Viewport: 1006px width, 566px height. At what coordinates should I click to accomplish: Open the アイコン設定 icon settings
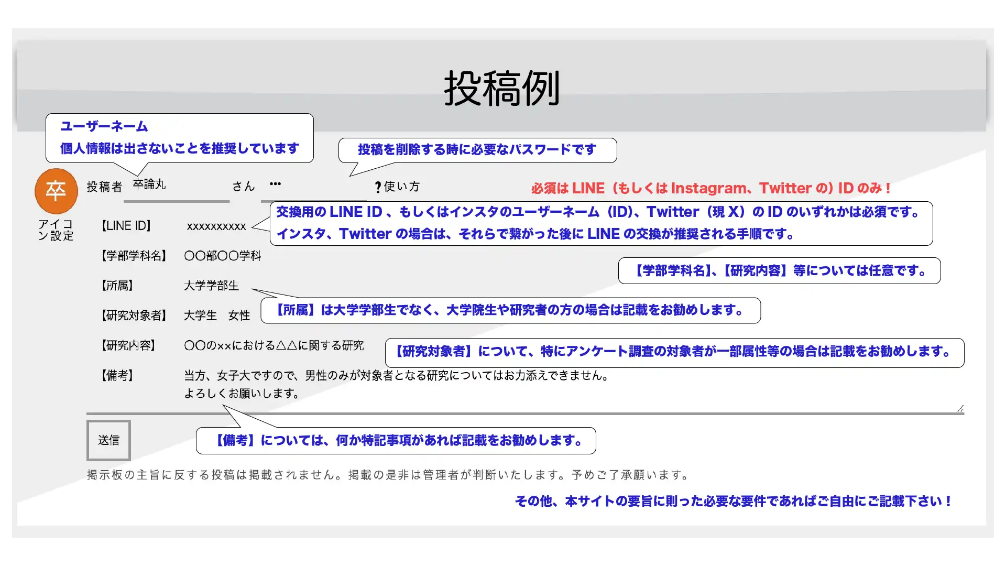pos(56,230)
